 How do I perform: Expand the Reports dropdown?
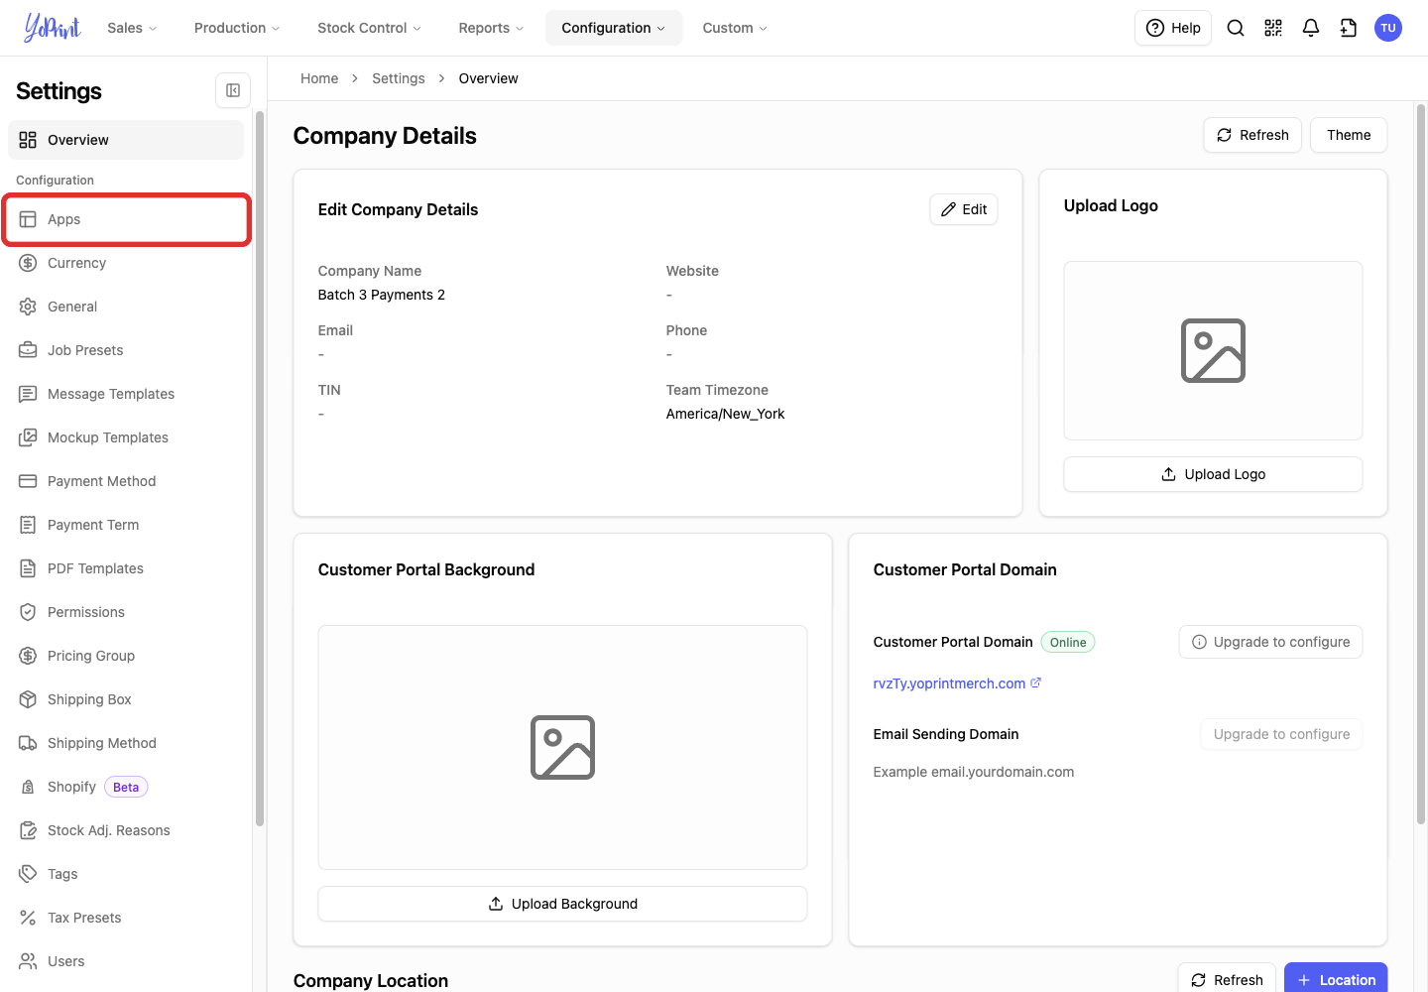(491, 28)
